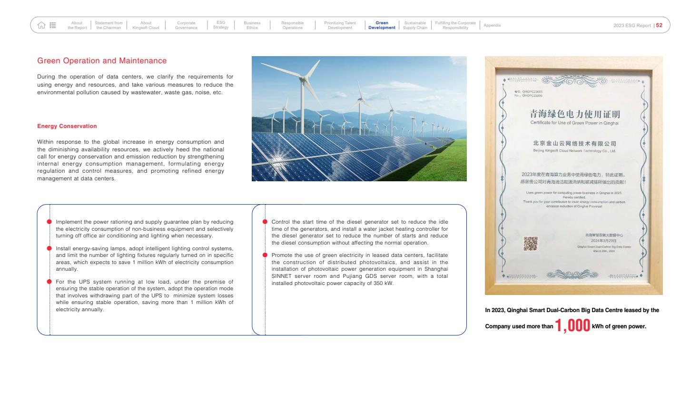Viewport: 700px width, 393px height.
Task: Click the large red 1,000 figure
Action: pos(572,325)
